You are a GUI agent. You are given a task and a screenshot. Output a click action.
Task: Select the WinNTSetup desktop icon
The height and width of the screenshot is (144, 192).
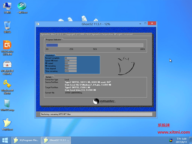(7, 105)
